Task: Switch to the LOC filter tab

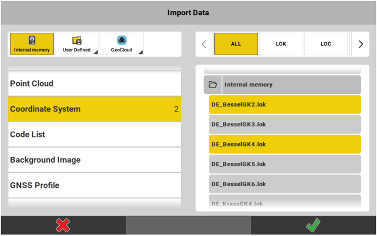Action: [325, 44]
